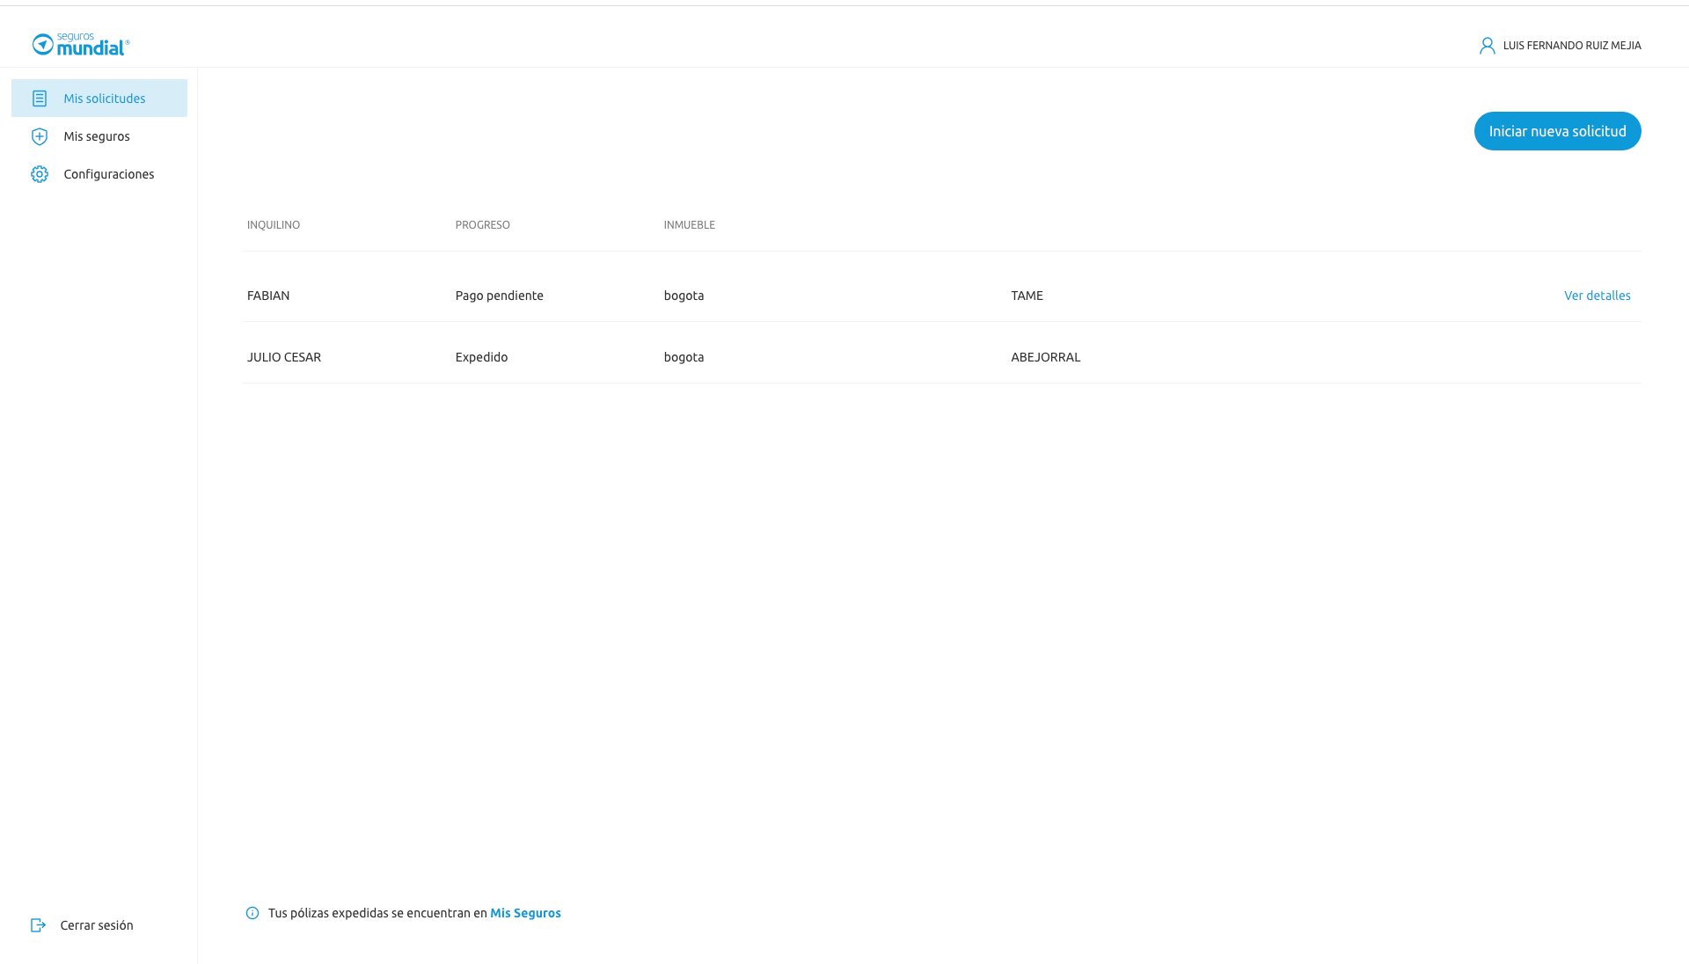
Task: Click the info icon beside pólizas notice
Action: tap(252, 913)
